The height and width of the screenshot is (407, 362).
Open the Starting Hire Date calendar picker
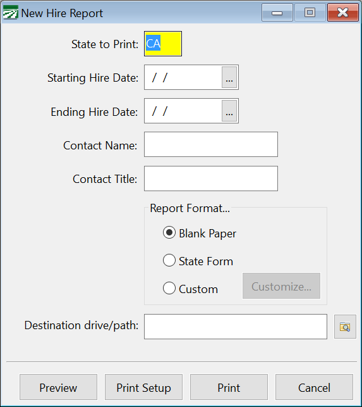point(229,77)
